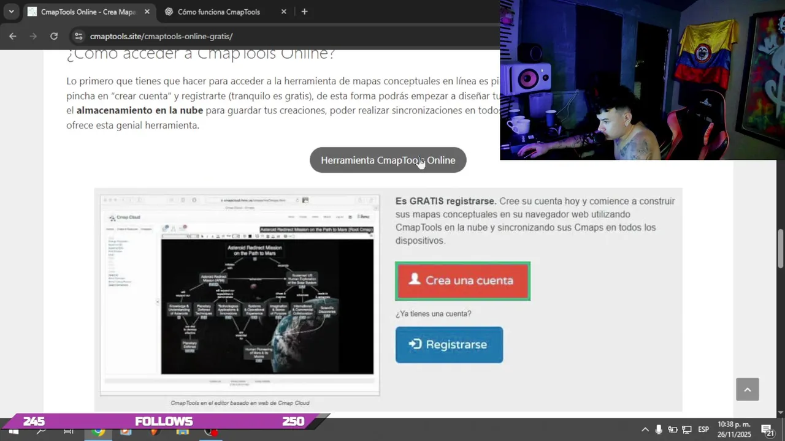The height and width of the screenshot is (441, 785).
Task: Click the address bar URL
Action: click(x=161, y=36)
